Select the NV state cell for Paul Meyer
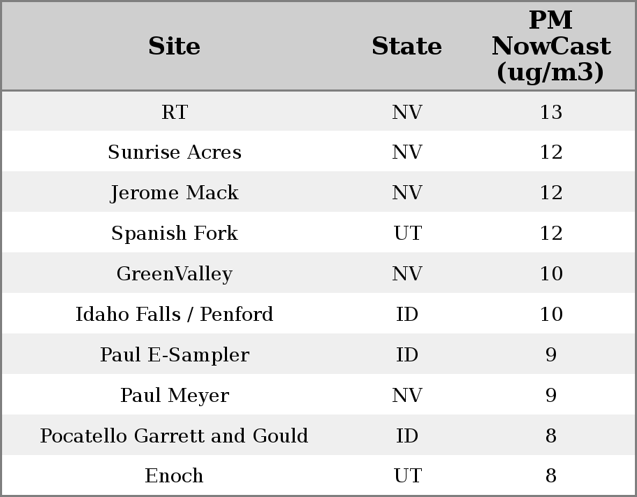 pos(407,396)
